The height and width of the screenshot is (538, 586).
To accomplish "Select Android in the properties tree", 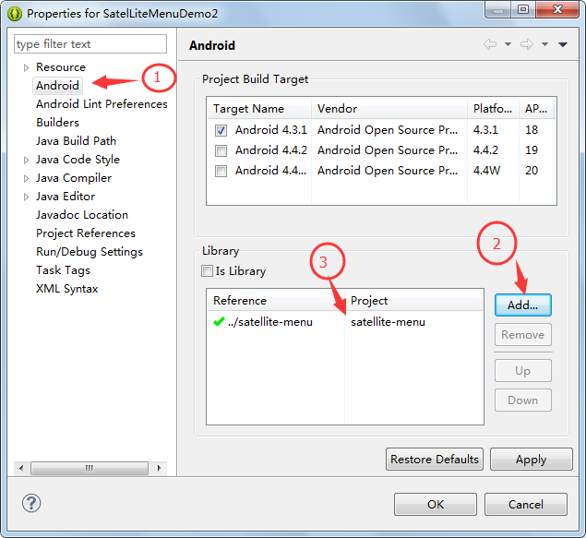I will [x=57, y=86].
